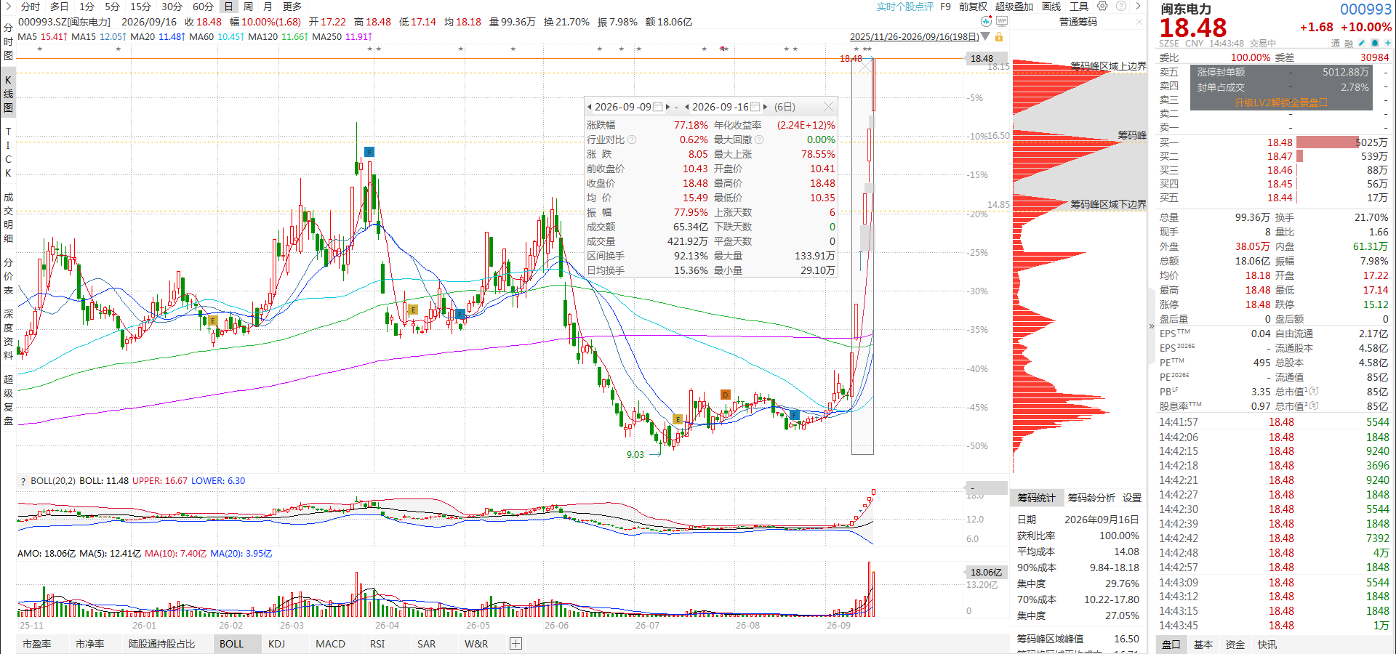This screenshot has width=1396, height=654.
Task: Open the start date calendar picker 2026-09-09
Action: click(657, 107)
